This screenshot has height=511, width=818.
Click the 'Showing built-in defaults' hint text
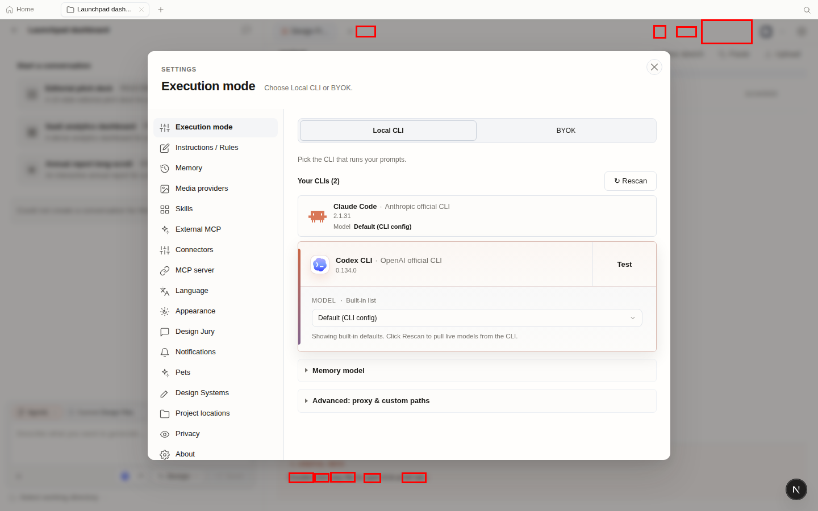(415, 336)
